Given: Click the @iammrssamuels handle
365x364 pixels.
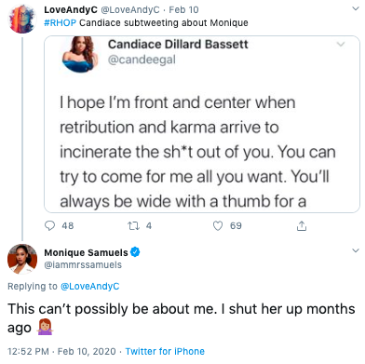Looking at the screenshot, I should click(83, 264).
